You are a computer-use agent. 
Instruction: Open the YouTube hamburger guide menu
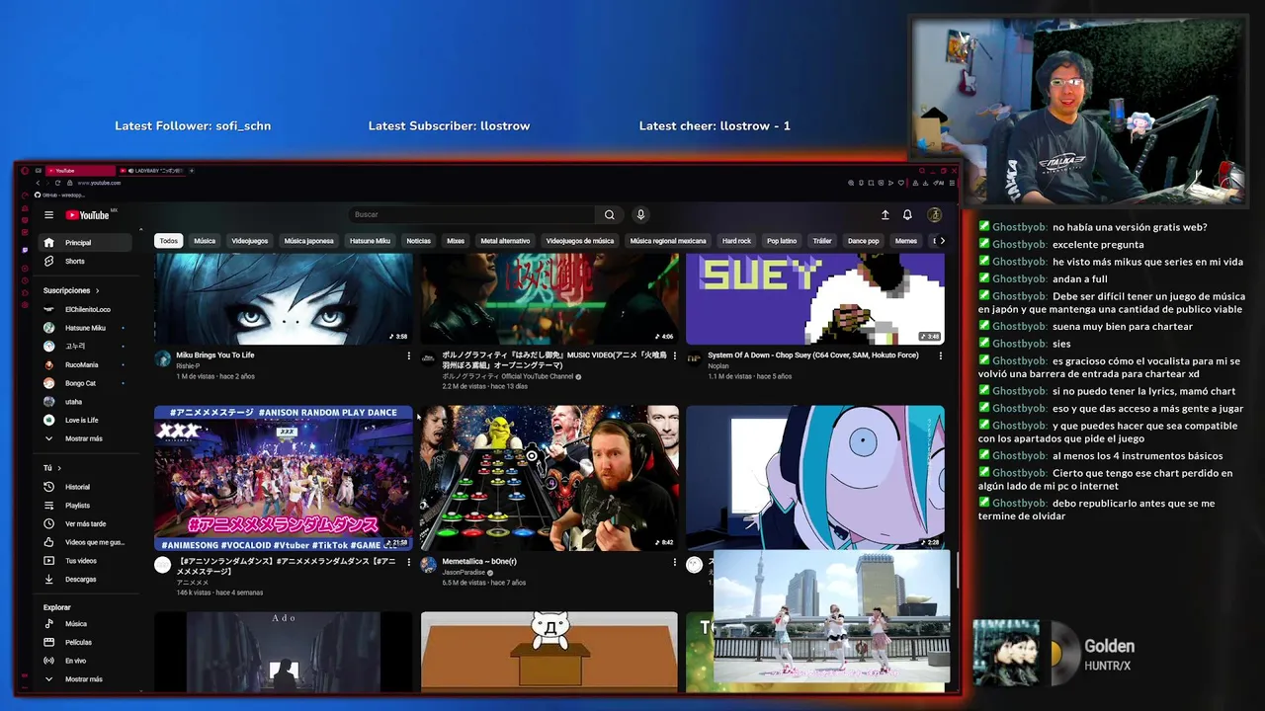[x=48, y=215]
